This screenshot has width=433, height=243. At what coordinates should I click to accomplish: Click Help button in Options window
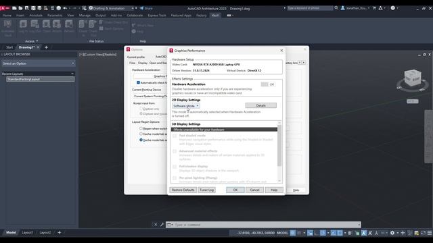point(296,190)
